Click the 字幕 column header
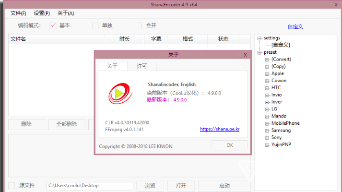This screenshot has width=342, height=192. tap(156, 39)
